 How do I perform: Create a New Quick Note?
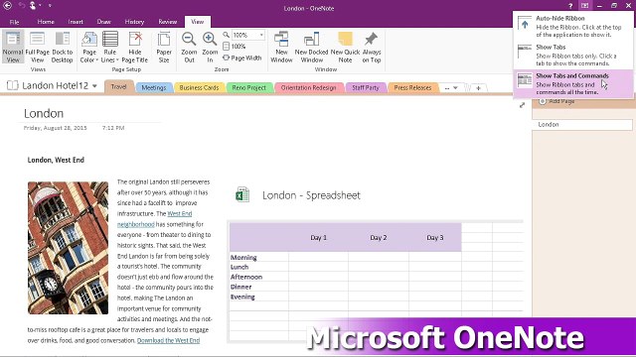345,48
